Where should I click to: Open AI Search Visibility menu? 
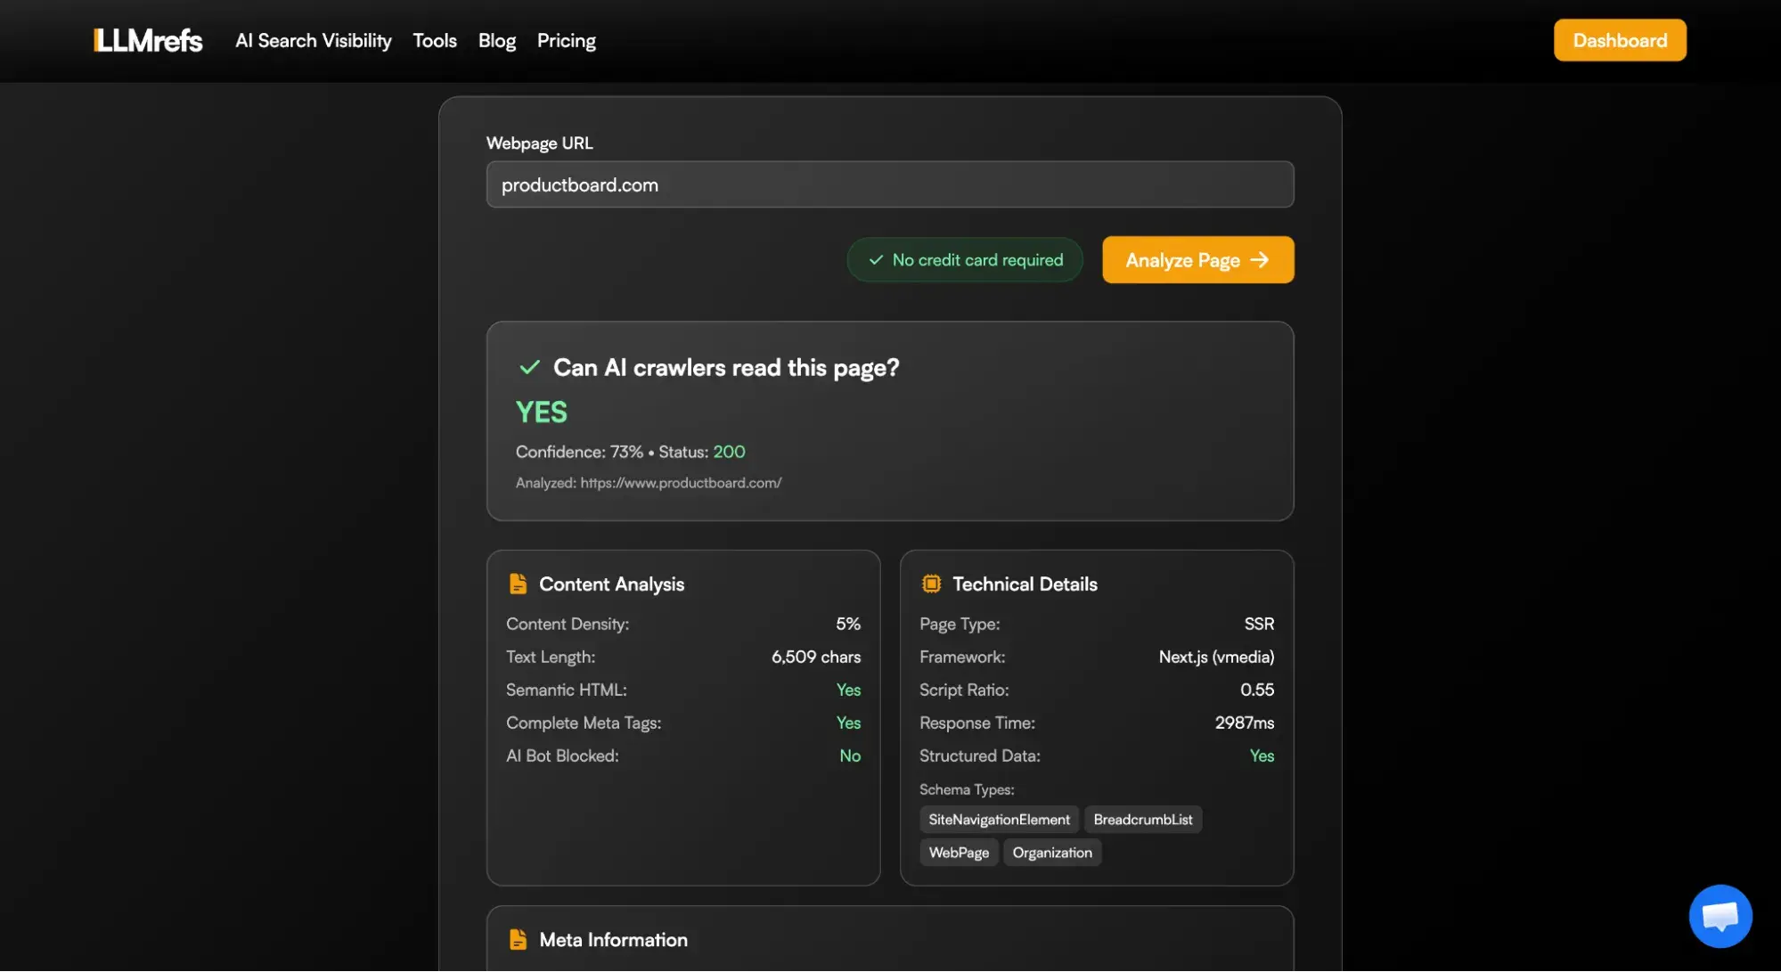[313, 40]
